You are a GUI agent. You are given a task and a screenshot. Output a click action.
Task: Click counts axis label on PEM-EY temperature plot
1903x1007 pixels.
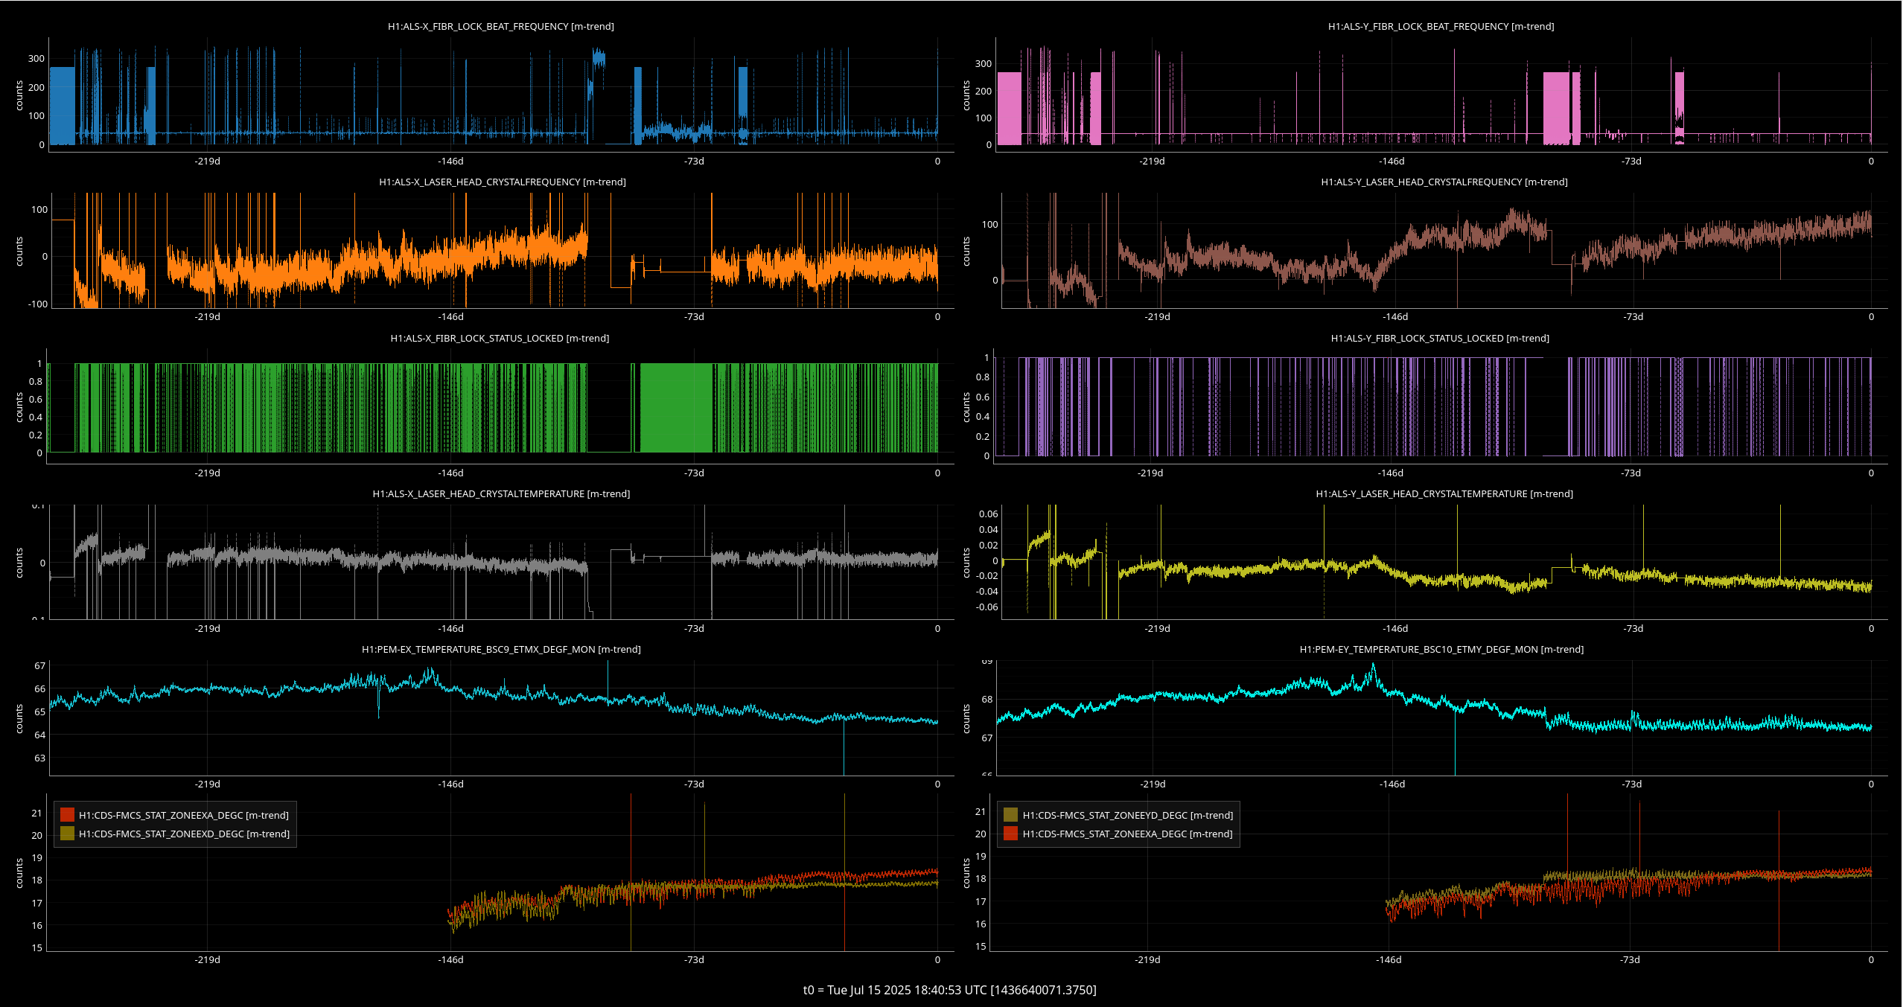tap(966, 719)
